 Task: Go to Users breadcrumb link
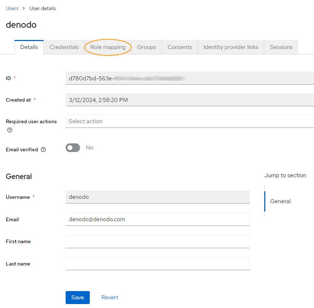(x=12, y=8)
